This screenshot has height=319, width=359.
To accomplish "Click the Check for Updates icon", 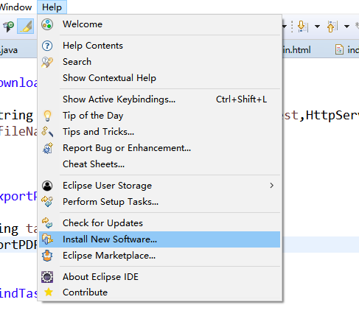I will click(47, 223).
